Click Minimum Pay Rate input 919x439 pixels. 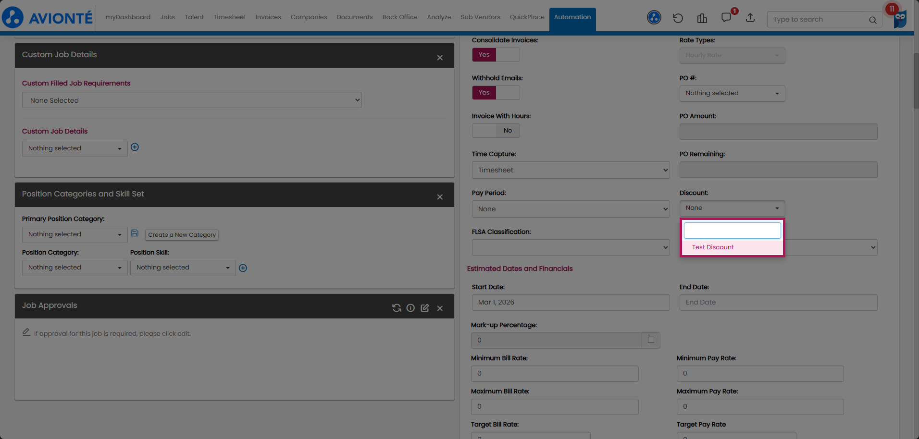pos(760,374)
